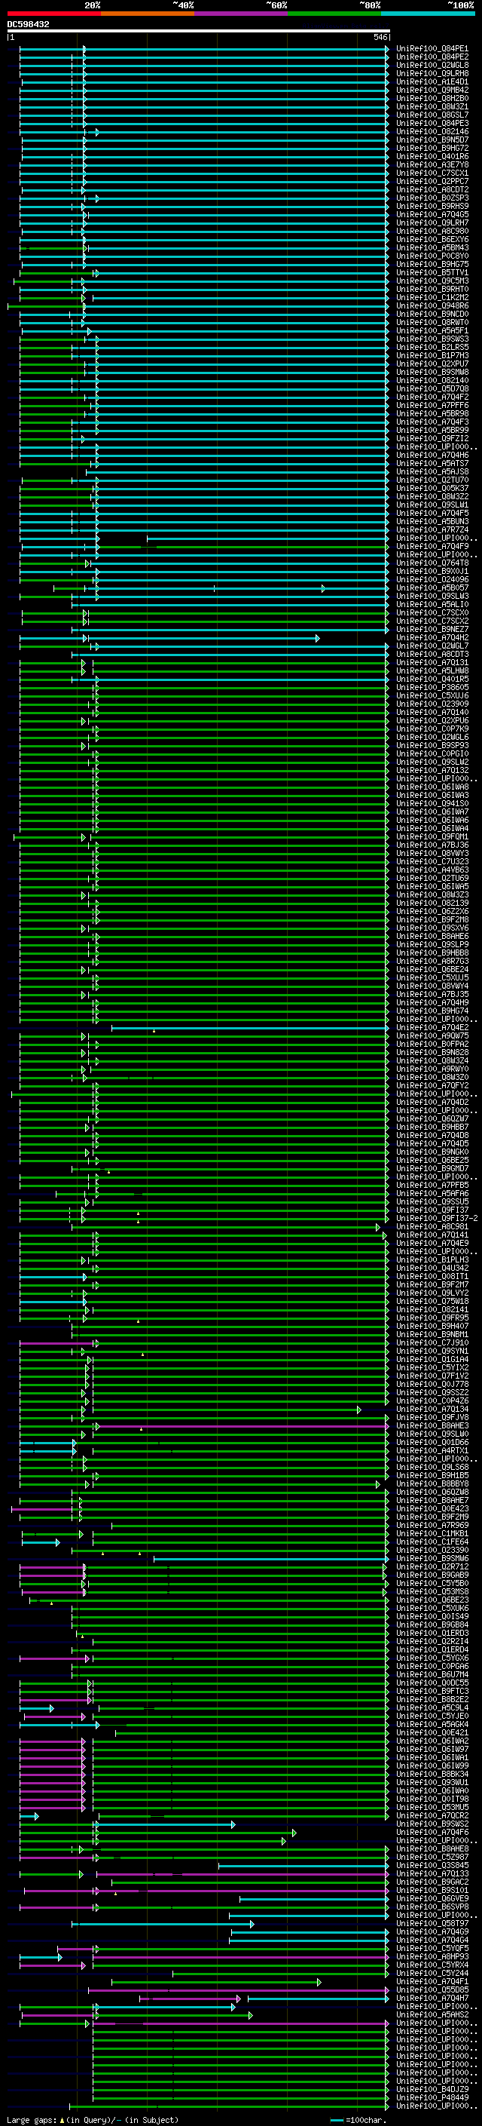Click label UniRef100_Q8GSL7
The width and height of the screenshot is (482, 2126).
[432, 115]
